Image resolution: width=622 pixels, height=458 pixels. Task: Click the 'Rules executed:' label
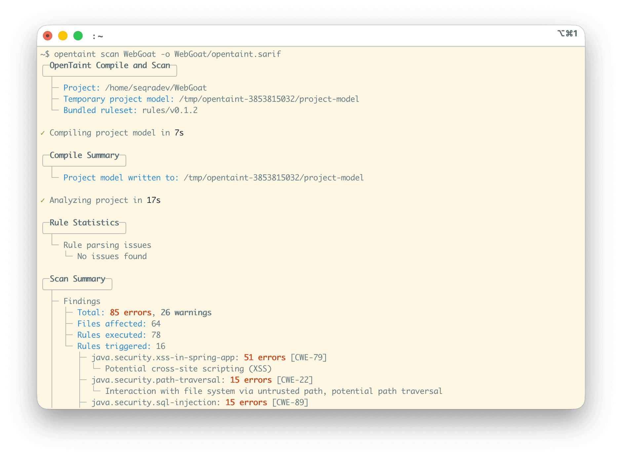(x=112, y=335)
